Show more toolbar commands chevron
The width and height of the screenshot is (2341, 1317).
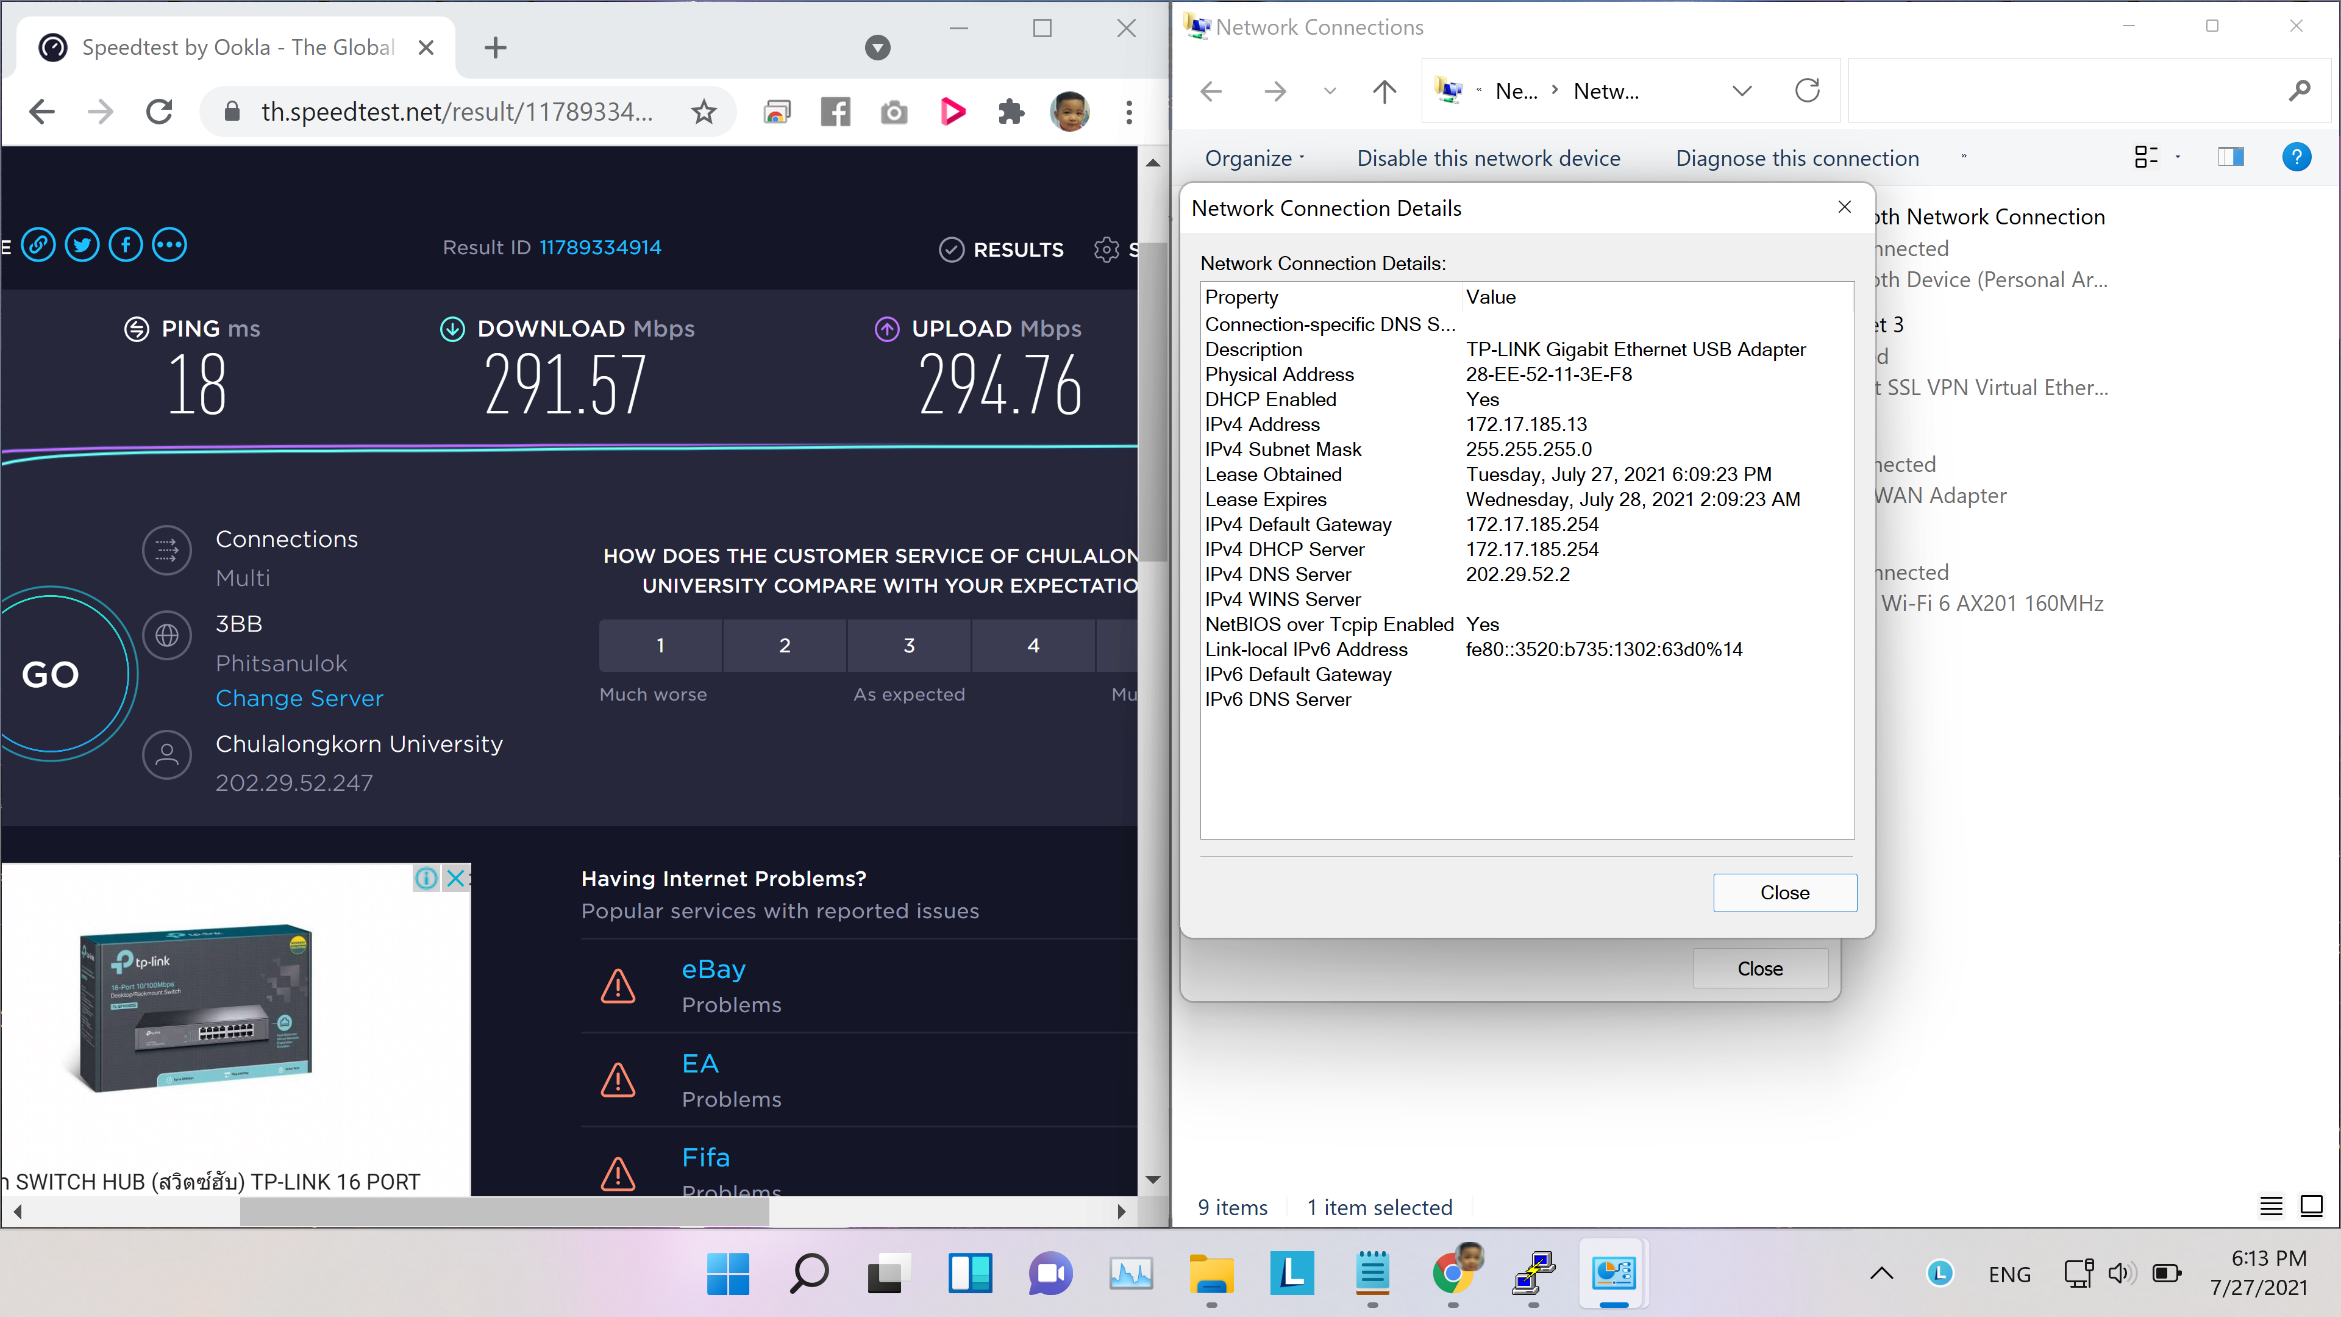pos(1963,157)
